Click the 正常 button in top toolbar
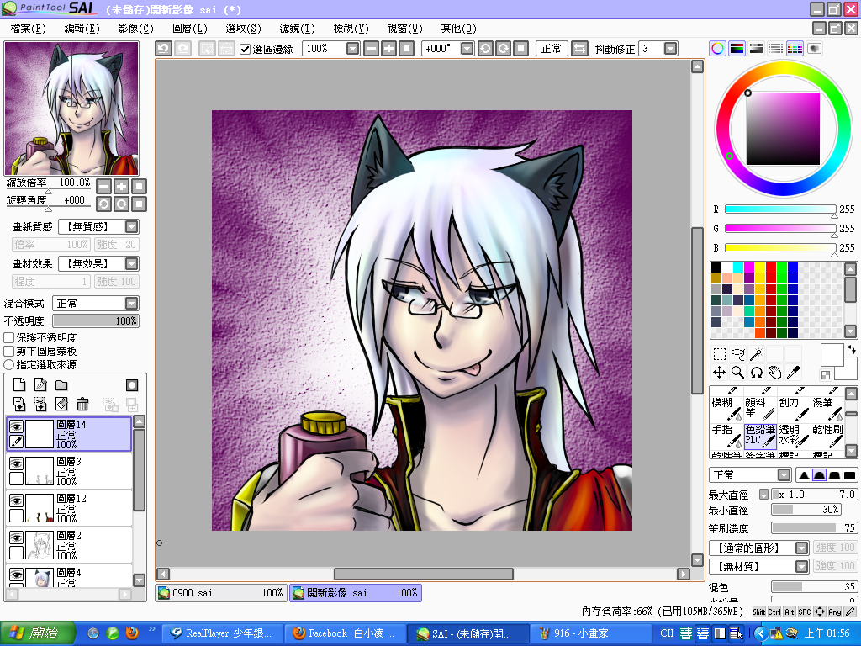861x646 pixels. 552,49
